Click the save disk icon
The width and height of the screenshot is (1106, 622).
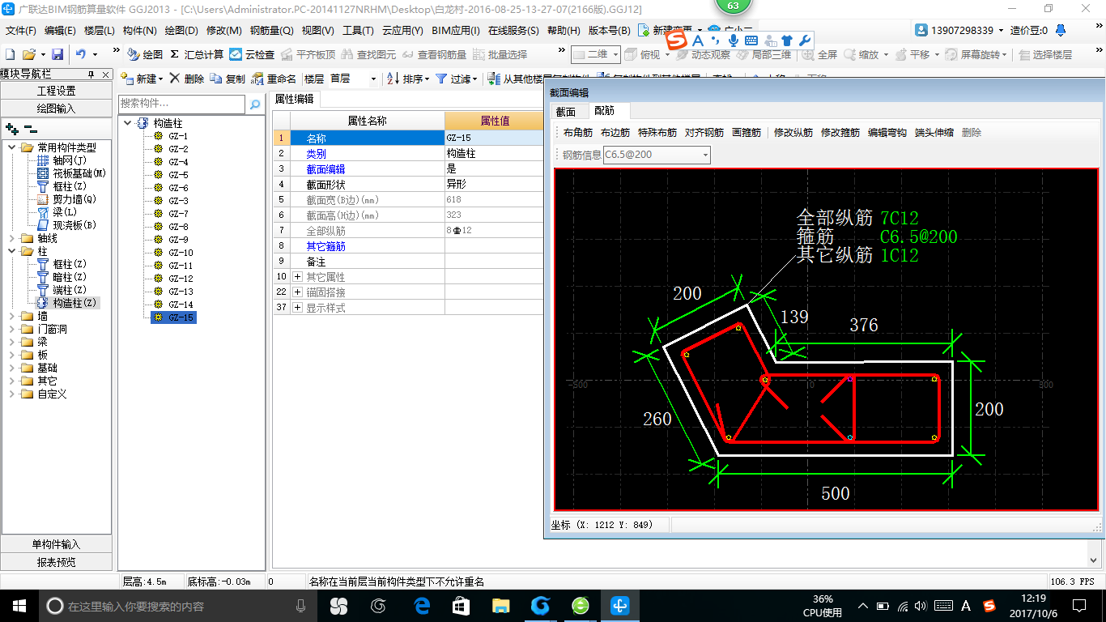(57, 54)
